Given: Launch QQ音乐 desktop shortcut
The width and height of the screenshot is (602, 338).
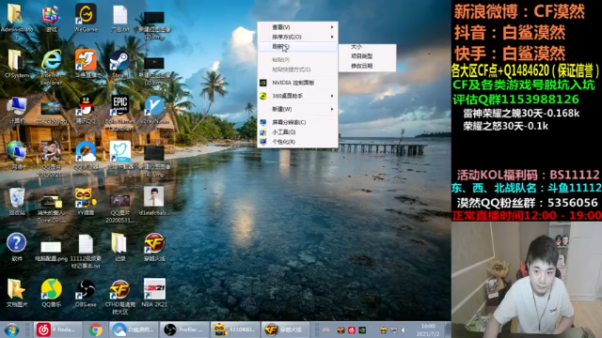Looking at the screenshot, I should pyautogui.click(x=51, y=292).
